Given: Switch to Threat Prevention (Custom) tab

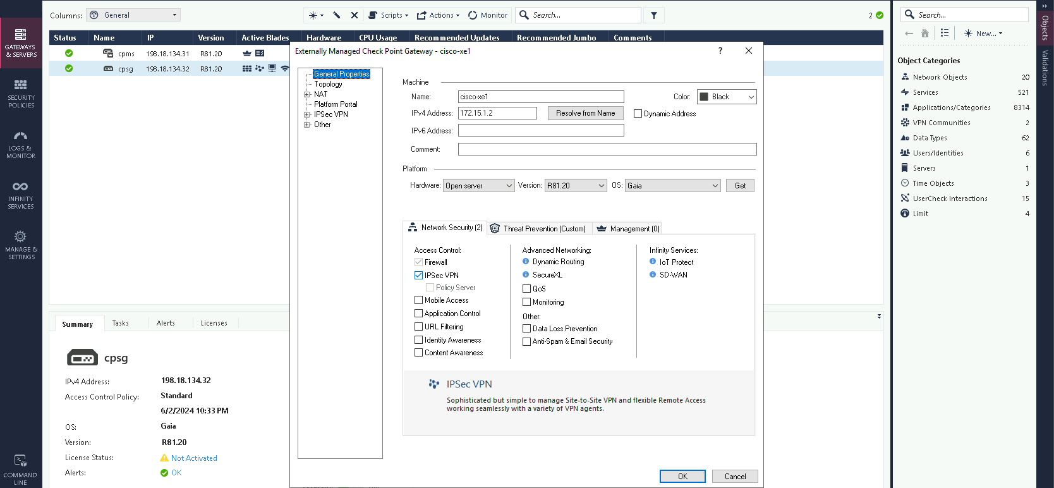Looking at the screenshot, I should pyautogui.click(x=538, y=228).
